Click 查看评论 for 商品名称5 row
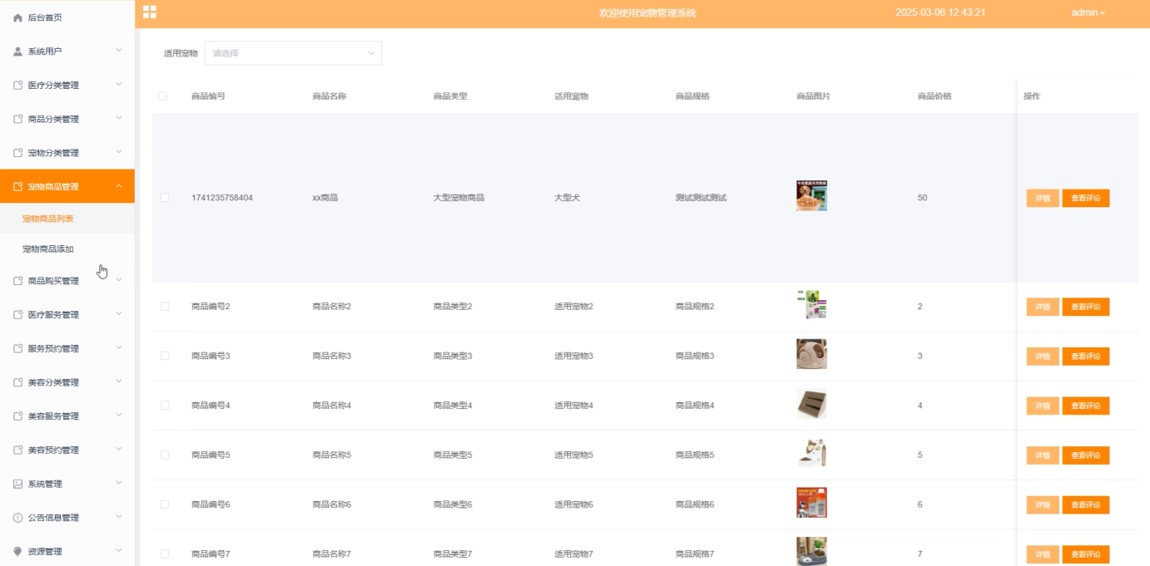1150x566 pixels. [x=1086, y=455]
